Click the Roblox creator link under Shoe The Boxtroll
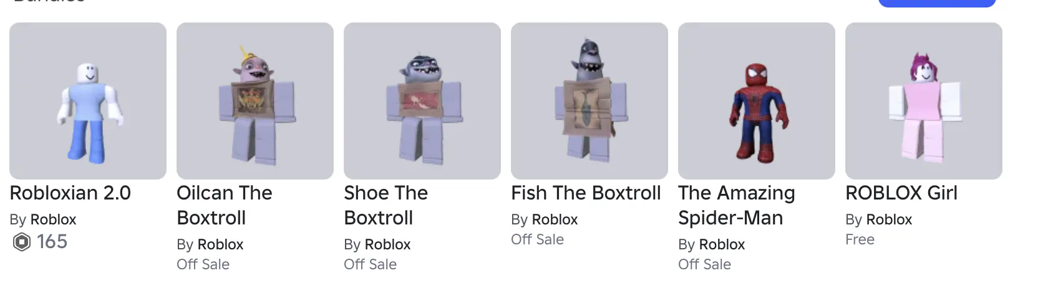The width and height of the screenshot is (1053, 293). (387, 244)
